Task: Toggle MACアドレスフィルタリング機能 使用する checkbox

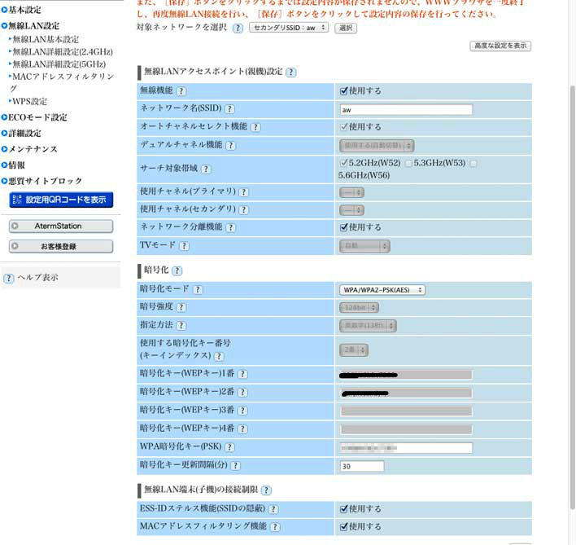Action: pyautogui.click(x=344, y=526)
